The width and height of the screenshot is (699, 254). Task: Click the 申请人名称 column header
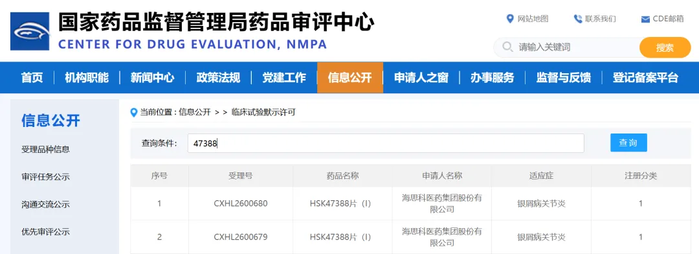(x=442, y=176)
